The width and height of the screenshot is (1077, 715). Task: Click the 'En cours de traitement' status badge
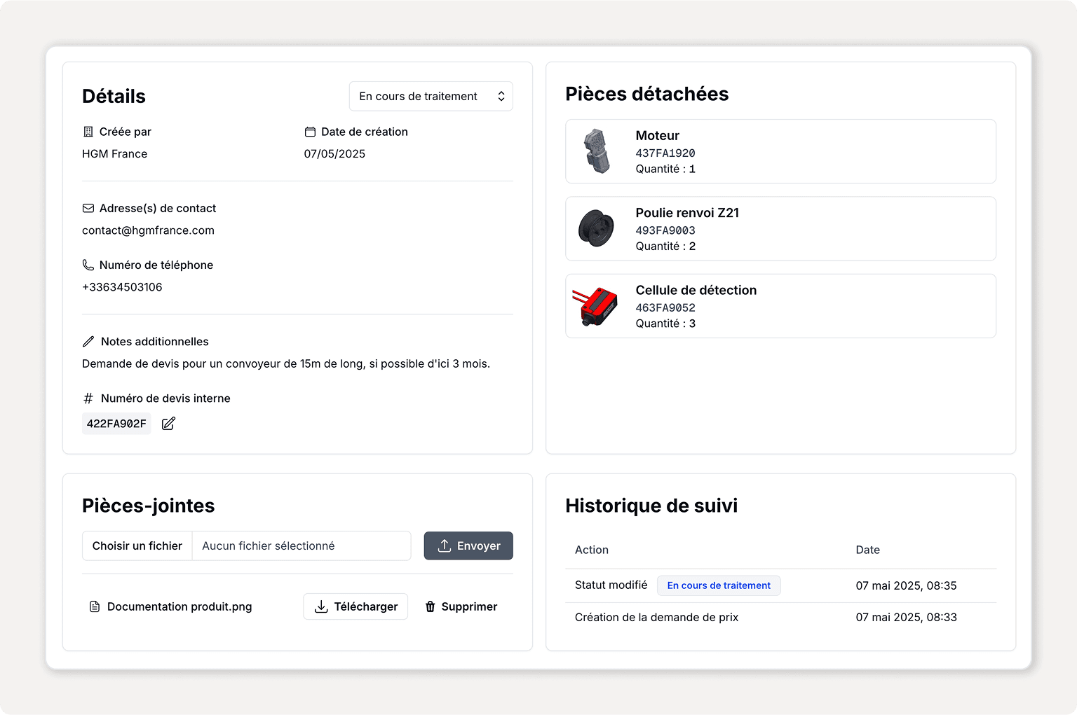click(719, 585)
